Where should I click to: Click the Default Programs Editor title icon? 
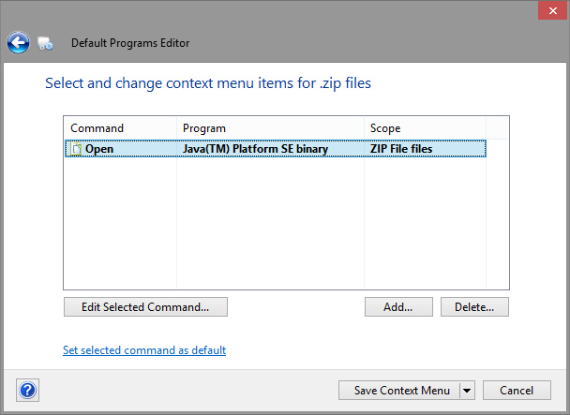(45, 43)
